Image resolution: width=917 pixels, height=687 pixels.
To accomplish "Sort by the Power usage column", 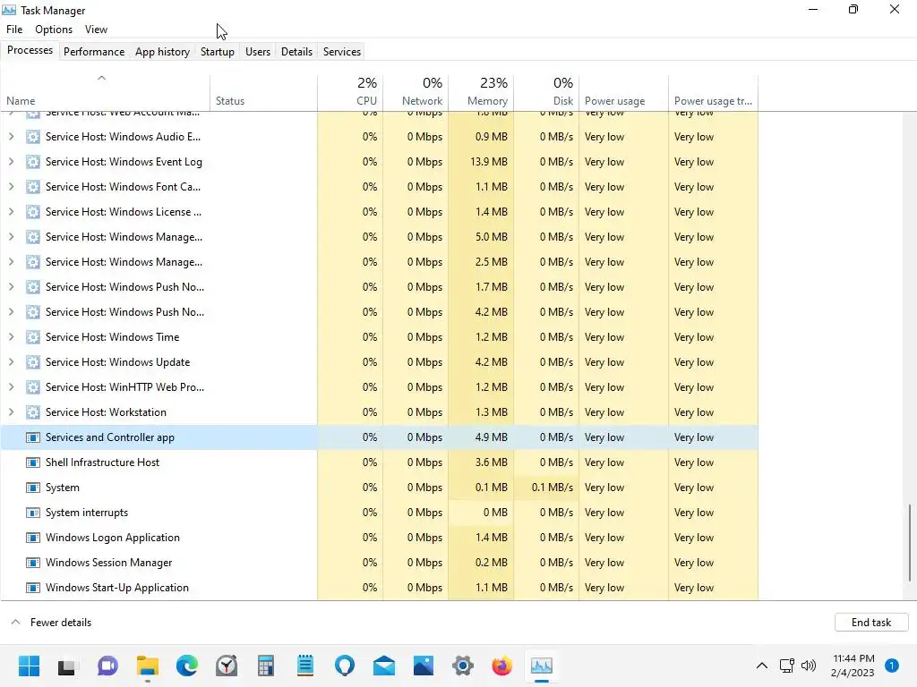I will 623,92.
